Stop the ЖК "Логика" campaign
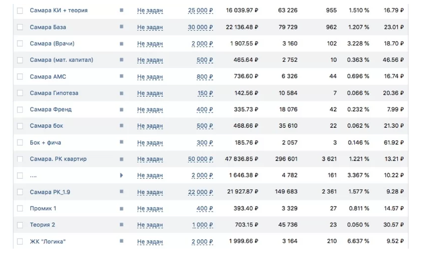 point(121,241)
